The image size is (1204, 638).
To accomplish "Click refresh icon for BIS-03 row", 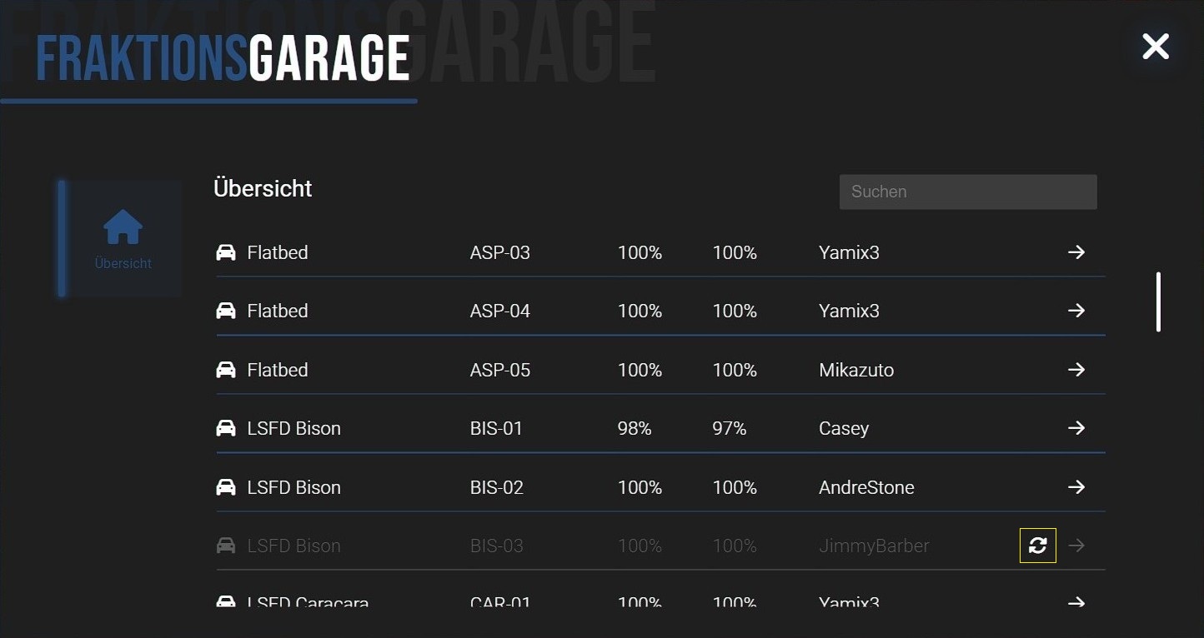I will coord(1037,546).
